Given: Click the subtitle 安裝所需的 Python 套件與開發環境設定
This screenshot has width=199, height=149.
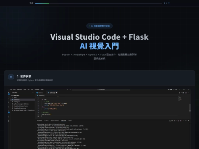Looking at the screenshot, I should (x=35, y=80).
